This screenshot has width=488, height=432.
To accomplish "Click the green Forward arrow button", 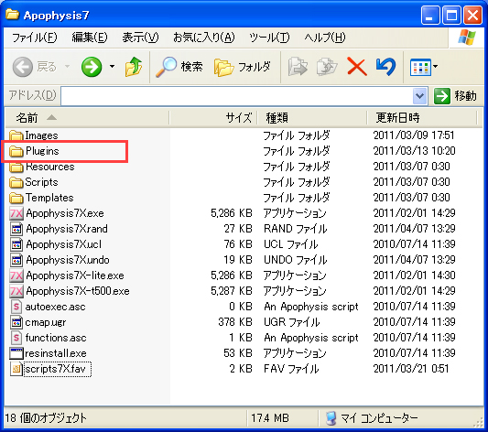I will 92,67.
